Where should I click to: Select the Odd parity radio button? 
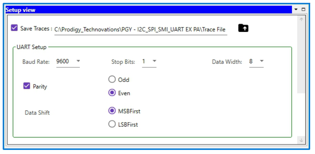pyautogui.click(x=112, y=79)
